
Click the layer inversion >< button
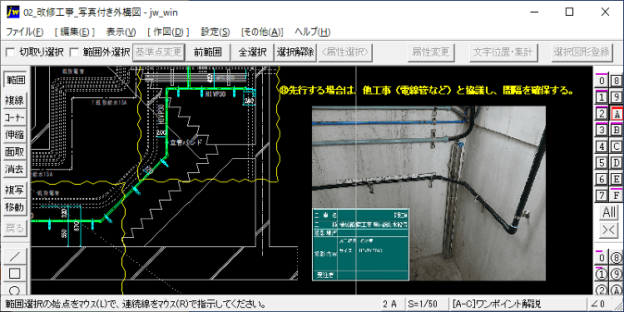pyautogui.click(x=609, y=230)
